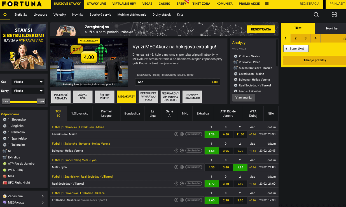Click analysis 'A' icon for Bologna - Hellas Verona
The width and height of the screenshot is (346, 207).
176,151
